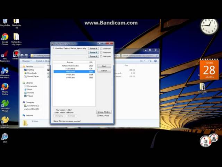Click the orange calendar gadget showing 28

pyautogui.click(x=209, y=70)
